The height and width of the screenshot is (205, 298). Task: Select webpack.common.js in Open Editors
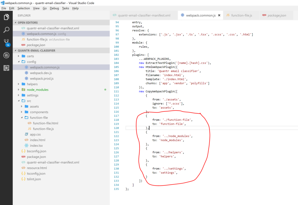(61, 34)
